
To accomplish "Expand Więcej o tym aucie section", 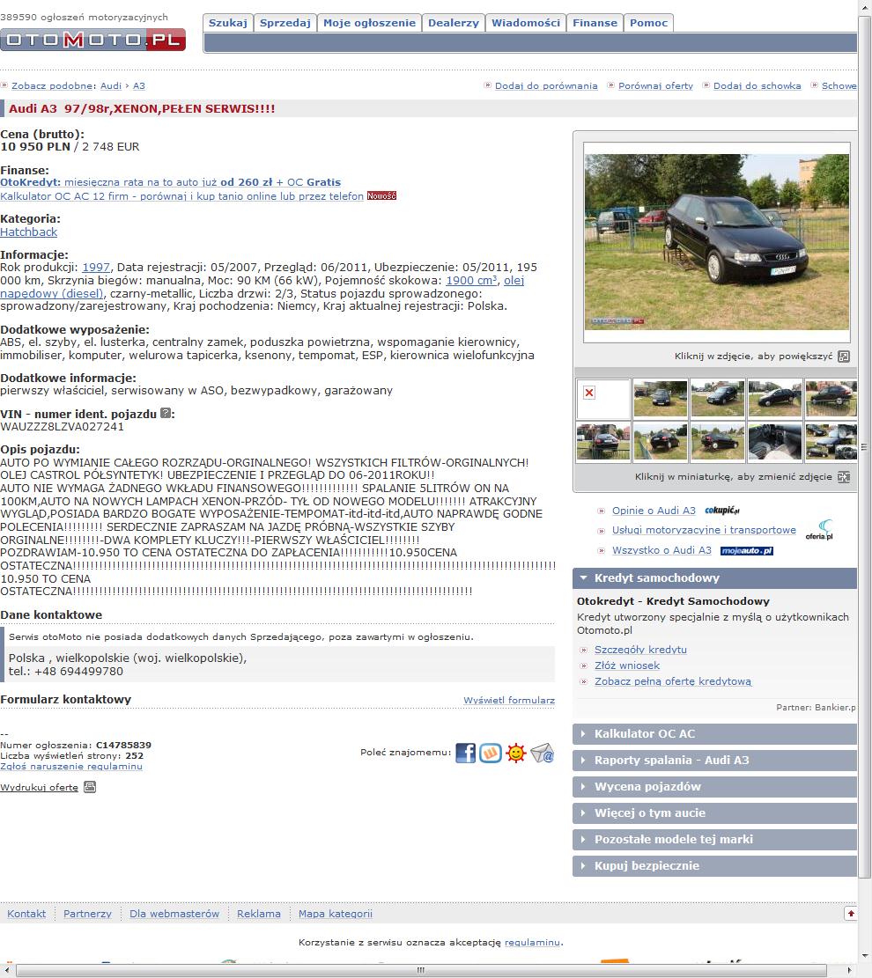I will (714, 813).
